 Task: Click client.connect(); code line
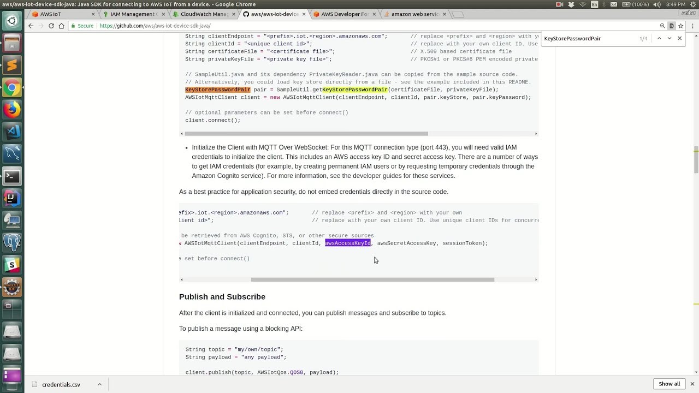[212, 120]
